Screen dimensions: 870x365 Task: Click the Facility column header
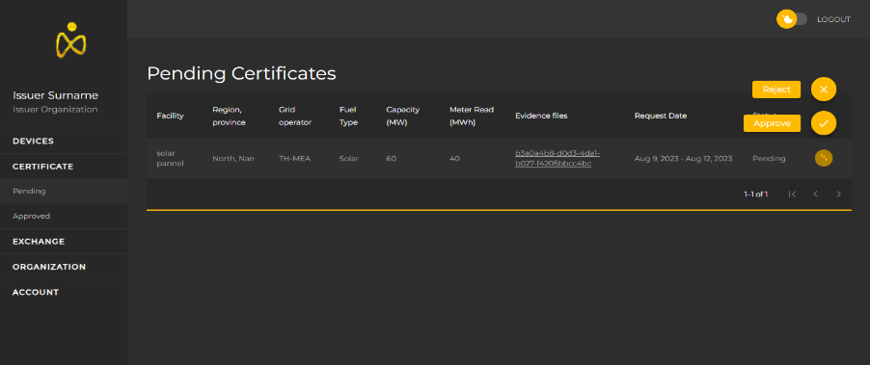point(170,116)
